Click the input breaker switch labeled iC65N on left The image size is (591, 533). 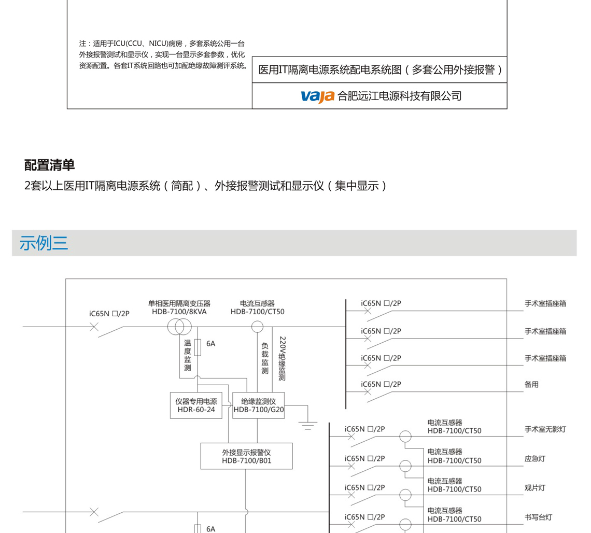[x=94, y=327]
